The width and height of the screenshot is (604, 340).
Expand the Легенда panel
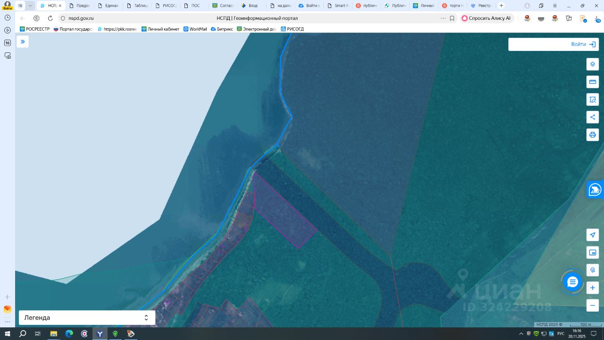point(87,318)
